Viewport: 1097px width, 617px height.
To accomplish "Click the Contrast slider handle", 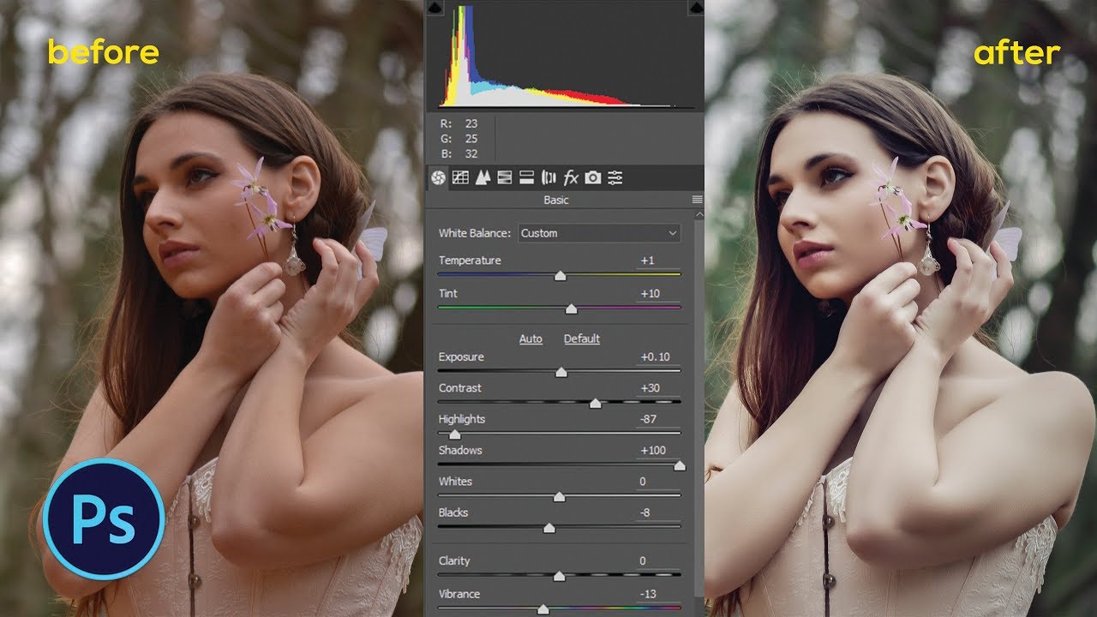I will click(595, 403).
